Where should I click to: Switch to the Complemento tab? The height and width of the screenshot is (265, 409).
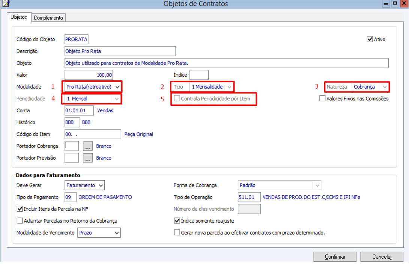48,18
